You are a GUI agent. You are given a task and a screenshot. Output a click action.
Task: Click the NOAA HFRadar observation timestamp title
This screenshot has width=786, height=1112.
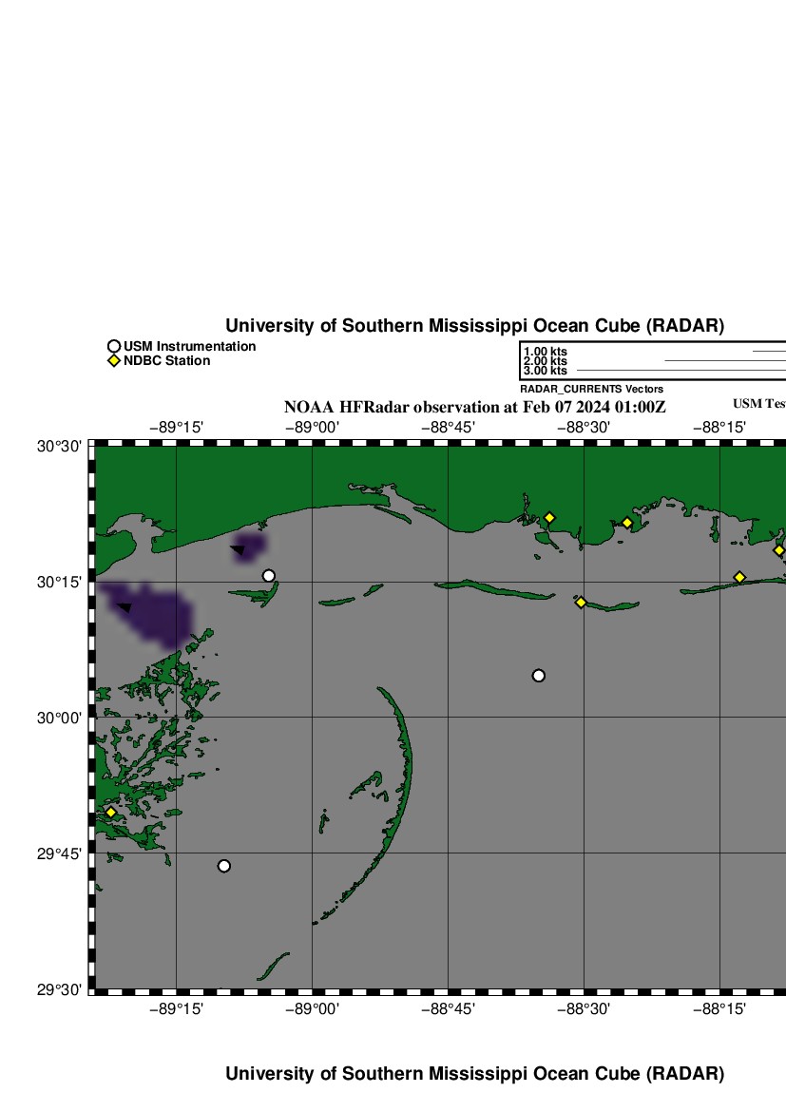(x=475, y=407)
